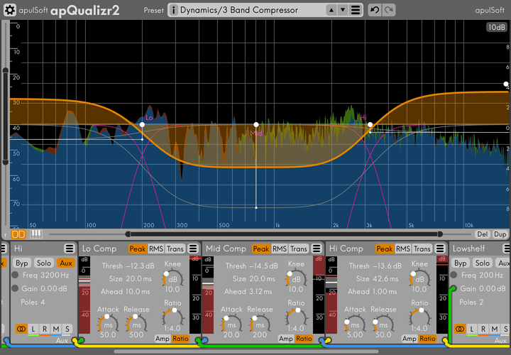Click the Dup button
Viewport: 511px width, 355px height.
coord(500,234)
